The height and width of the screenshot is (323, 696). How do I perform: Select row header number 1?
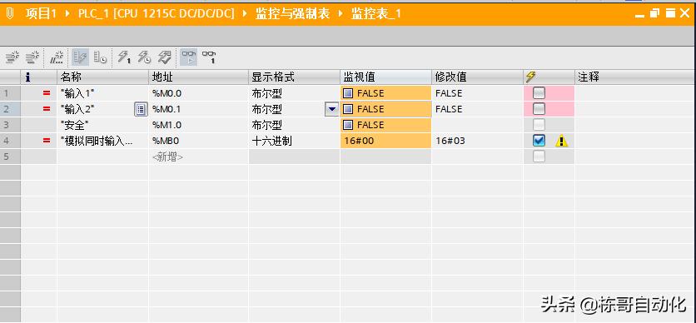[10, 93]
